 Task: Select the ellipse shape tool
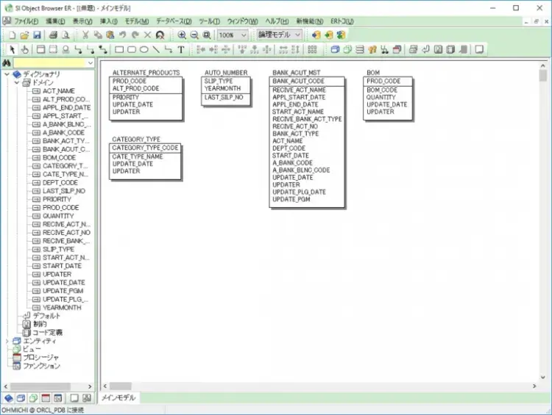coord(144,50)
